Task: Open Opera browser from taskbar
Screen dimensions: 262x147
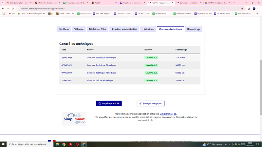Action: tap(77, 144)
